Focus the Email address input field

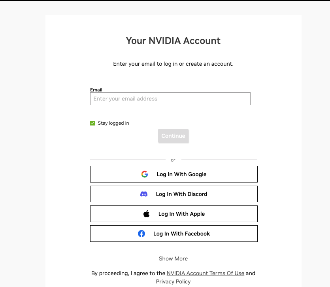click(x=170, y=99)
